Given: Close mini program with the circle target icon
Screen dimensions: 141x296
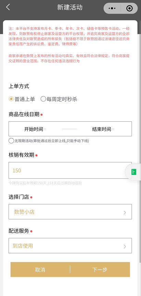Looking at the screenshot, I should click(129, 8).
